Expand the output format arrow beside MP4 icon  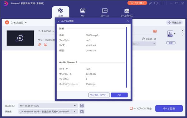pos(175,34)
